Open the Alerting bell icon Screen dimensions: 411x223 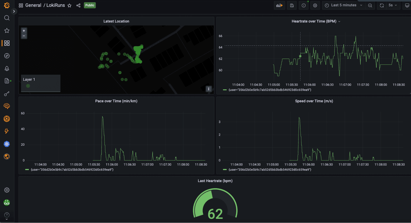pos(7,68)
